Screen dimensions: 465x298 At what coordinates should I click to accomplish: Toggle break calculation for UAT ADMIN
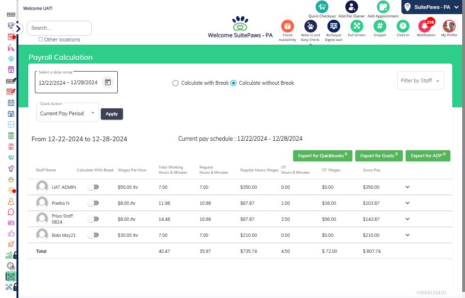coord(93,187)
